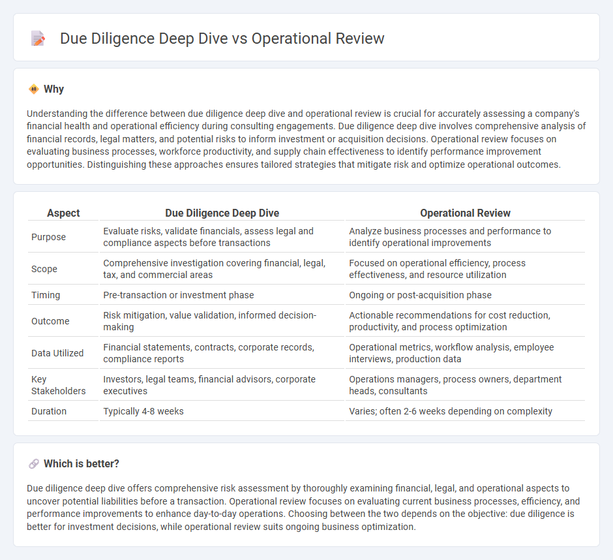This screenshot has height=560, width=613.
Task: Click the Why paragraph beginning 'Understanding the difference'
Action: (x=306, y=139)
